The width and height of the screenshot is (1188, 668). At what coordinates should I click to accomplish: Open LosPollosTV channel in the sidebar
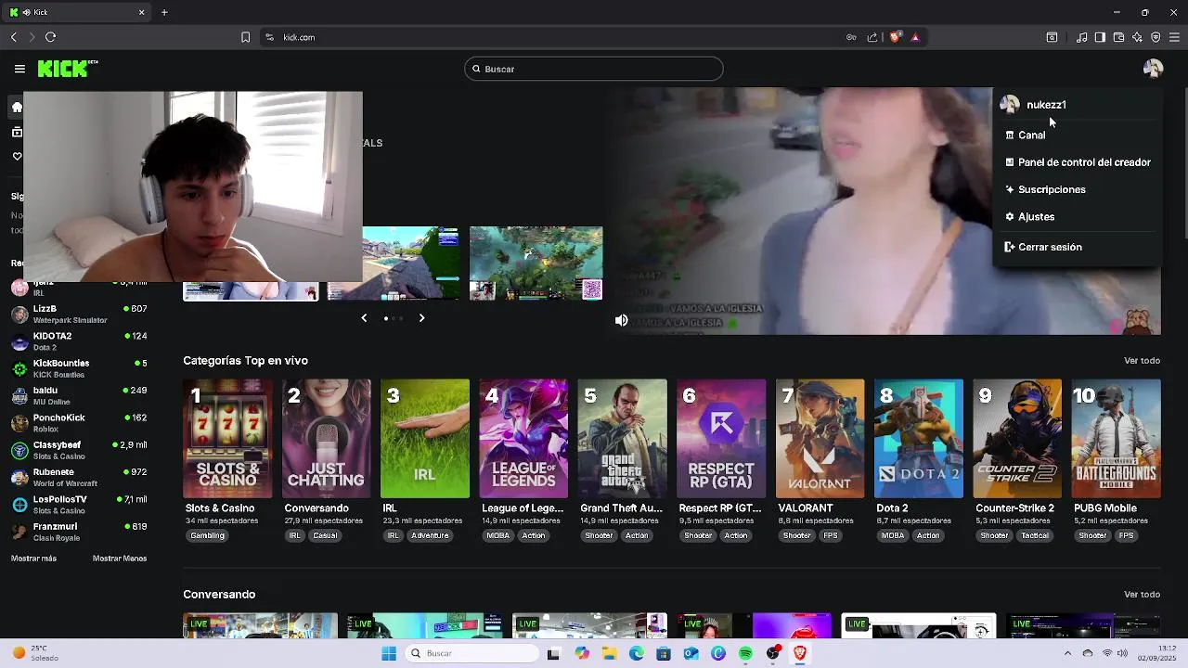(x=79, y=505)
